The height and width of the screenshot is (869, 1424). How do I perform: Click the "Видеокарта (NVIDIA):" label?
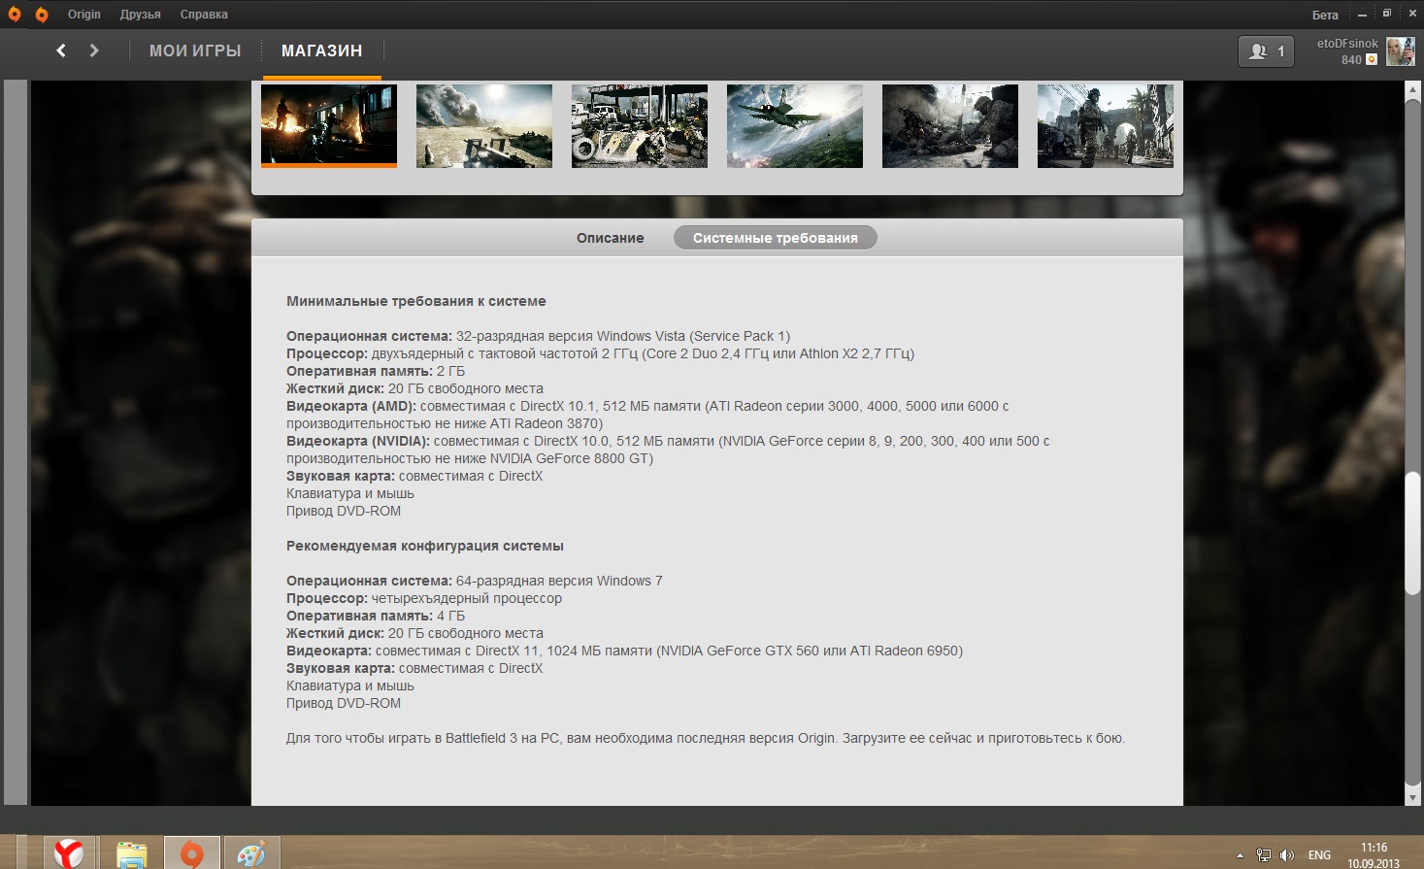(358, 441)
